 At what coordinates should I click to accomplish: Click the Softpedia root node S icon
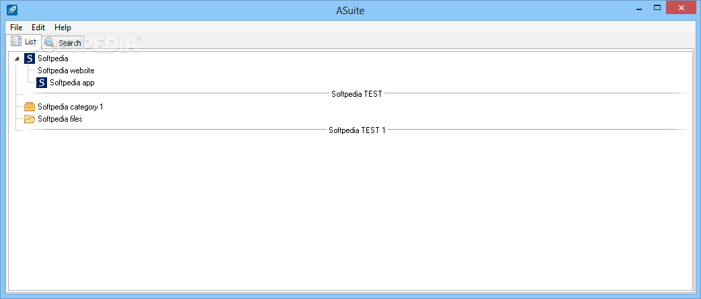point(30,58)
